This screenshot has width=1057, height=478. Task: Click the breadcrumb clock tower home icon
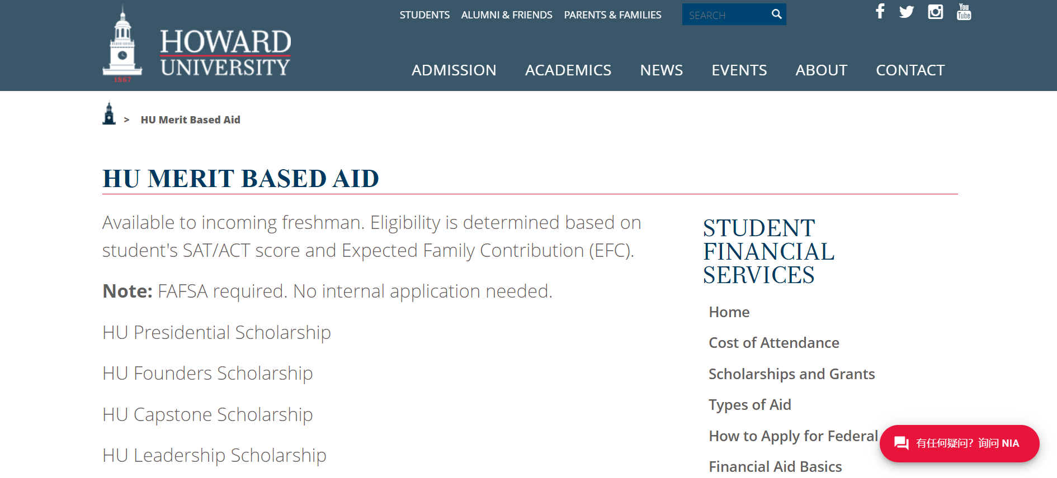pos(109,113)
